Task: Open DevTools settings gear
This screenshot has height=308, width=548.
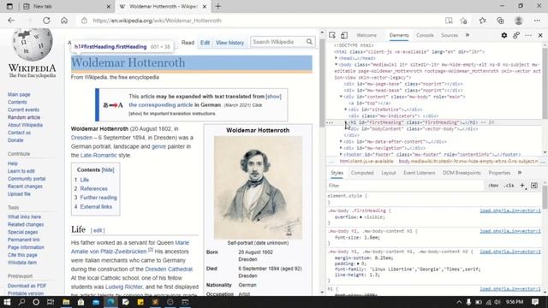Action: [504, 35]
